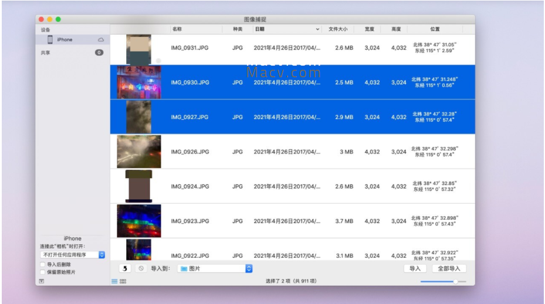Viewport: 545px width, 304px height.
Task: Click the folder icon in 导入到 popup
Action: (184, 269)
